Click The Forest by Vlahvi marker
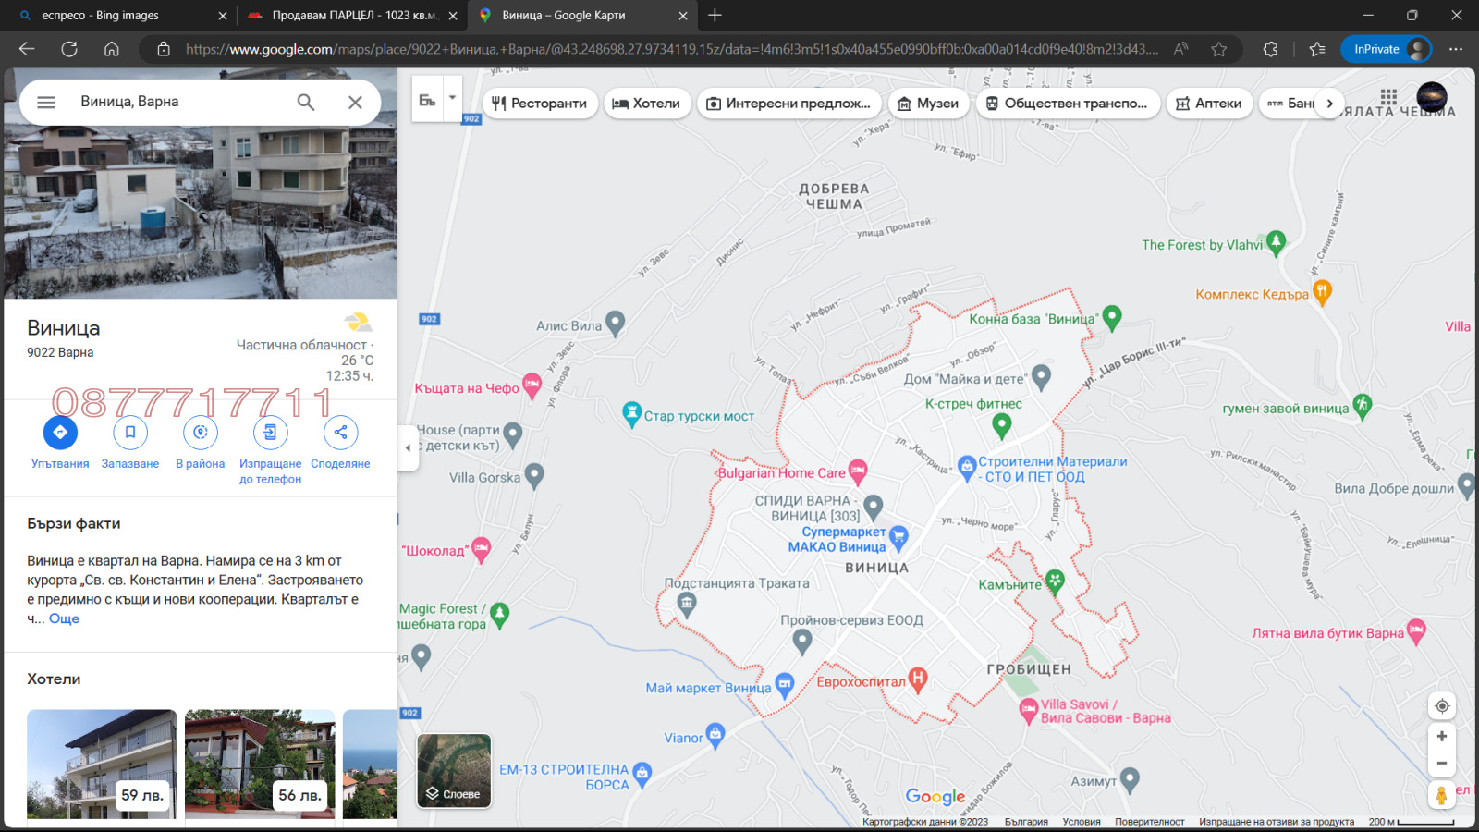 (x=1276, y=243)
